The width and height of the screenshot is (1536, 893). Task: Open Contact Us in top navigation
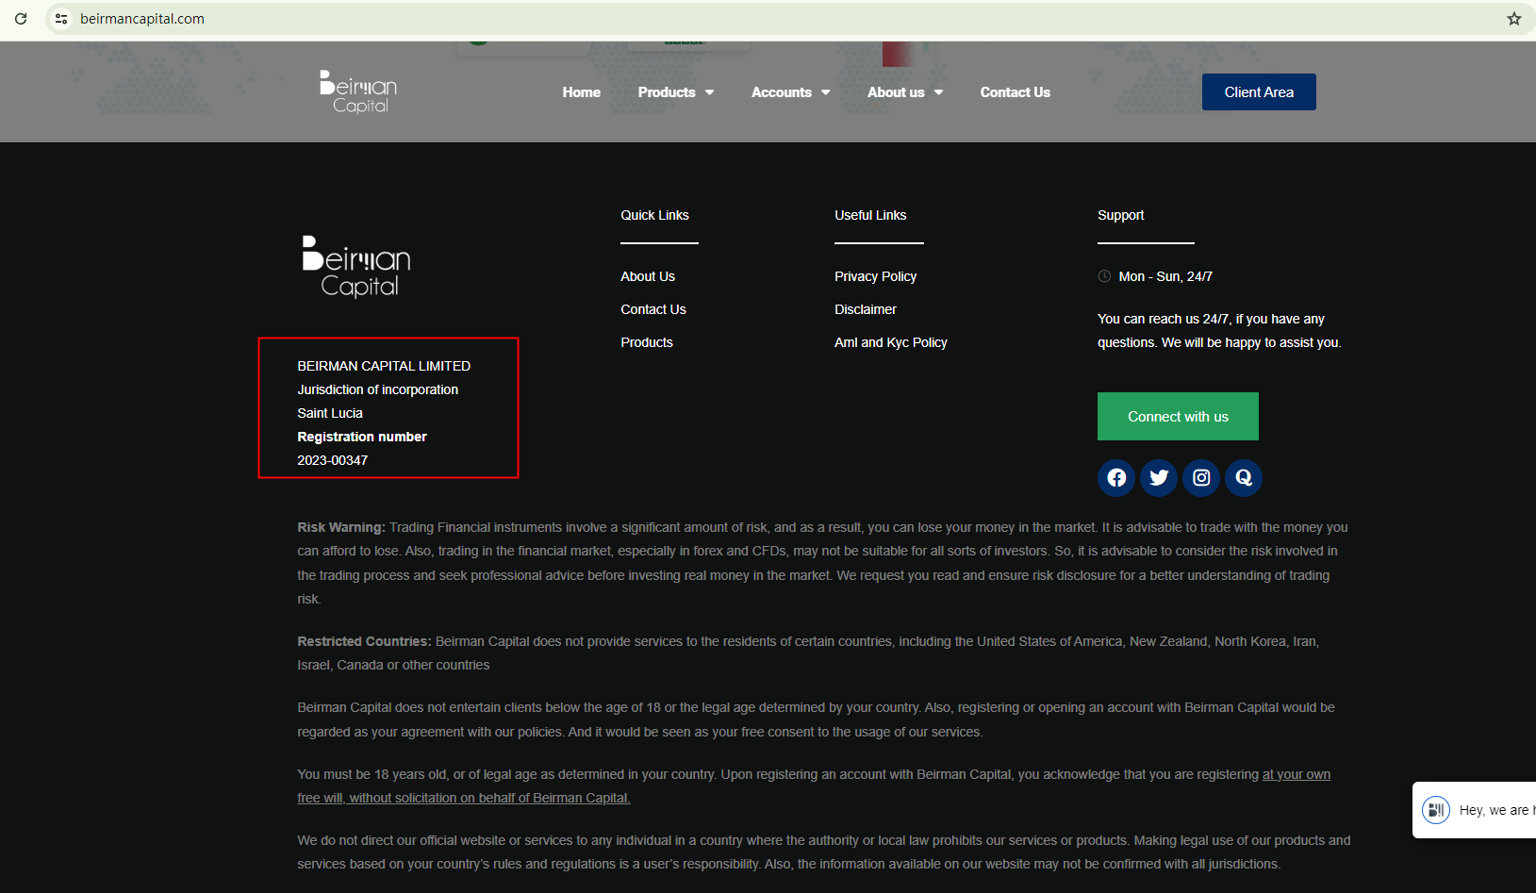click(1015, 92)
